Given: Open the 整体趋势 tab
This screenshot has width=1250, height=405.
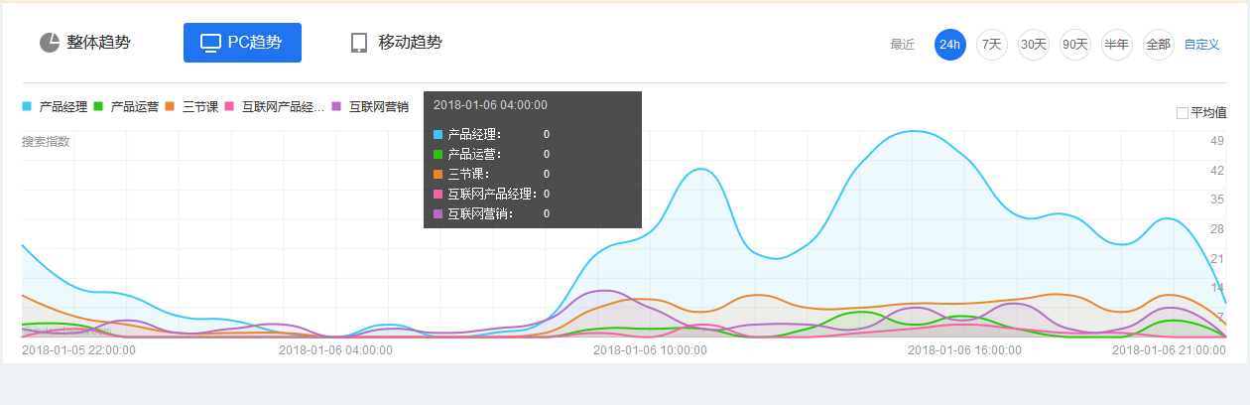Looking at the screenshot, I should [x=85, y=43].
